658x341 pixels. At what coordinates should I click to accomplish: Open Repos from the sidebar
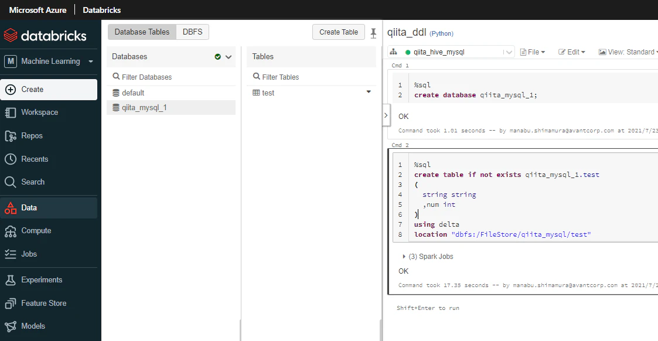pos(49,136)
